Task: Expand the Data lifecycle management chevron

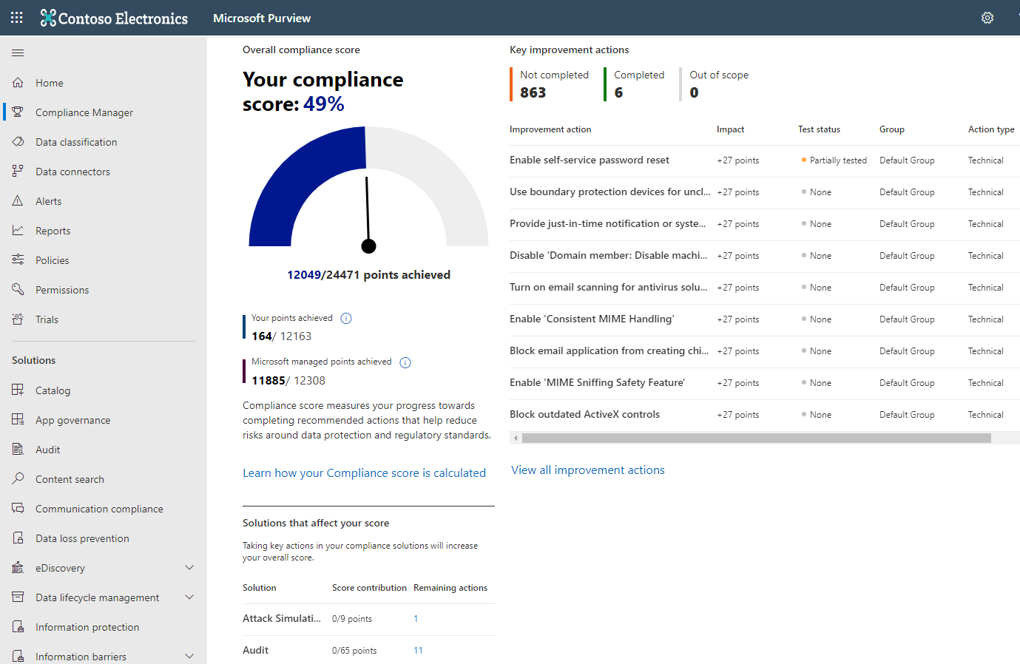Action: pos(189,597)
